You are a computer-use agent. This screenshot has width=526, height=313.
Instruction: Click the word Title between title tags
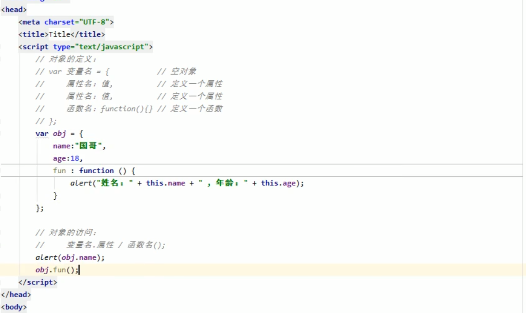[59, 34]
